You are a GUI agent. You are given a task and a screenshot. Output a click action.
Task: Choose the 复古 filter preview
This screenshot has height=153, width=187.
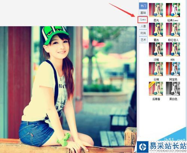(x=156, y=30)
